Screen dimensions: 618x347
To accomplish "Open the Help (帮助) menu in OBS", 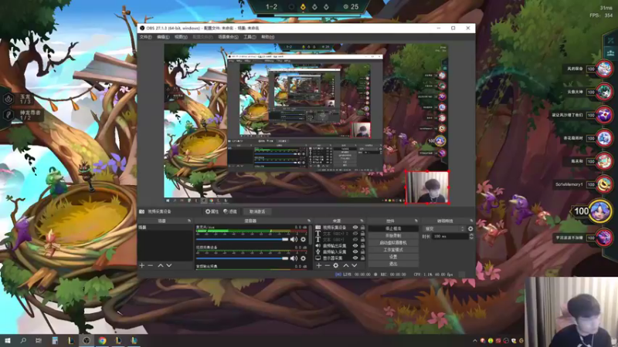I will (267, 37).
